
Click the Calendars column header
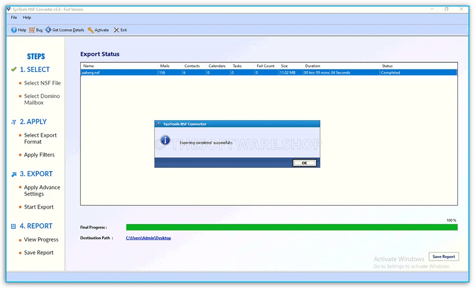(217, 66)
